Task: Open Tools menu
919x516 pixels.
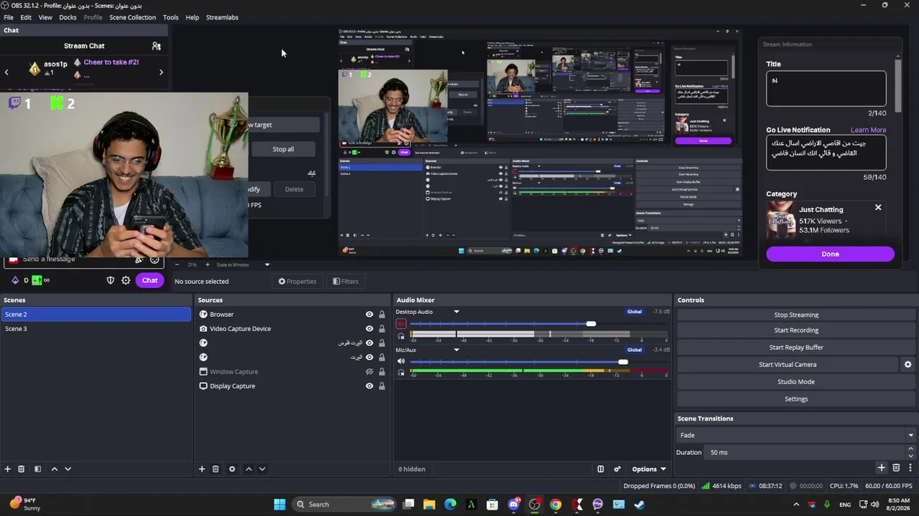Action: pyautogui.click(x=171, y=17)
